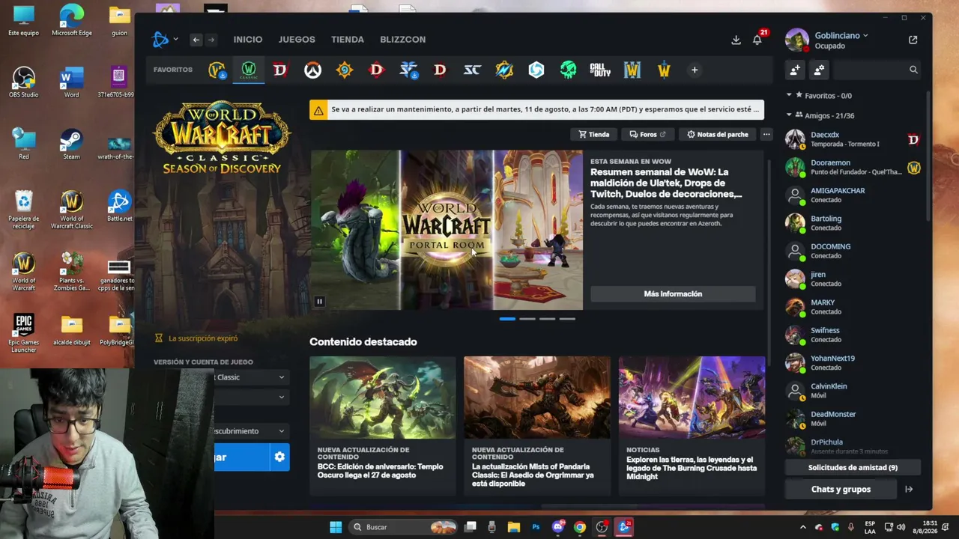Open the Battle.net logo menu
The image size is (959, 539).
(164, 40)
